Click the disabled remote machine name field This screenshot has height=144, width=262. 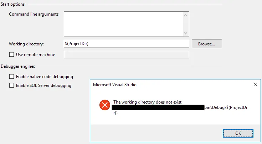coord(127,55)
